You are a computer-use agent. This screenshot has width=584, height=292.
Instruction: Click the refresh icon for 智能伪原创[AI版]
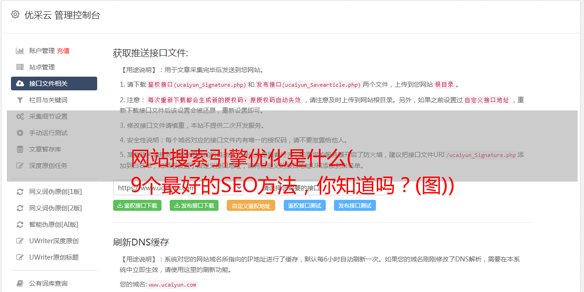pos(20,224)
